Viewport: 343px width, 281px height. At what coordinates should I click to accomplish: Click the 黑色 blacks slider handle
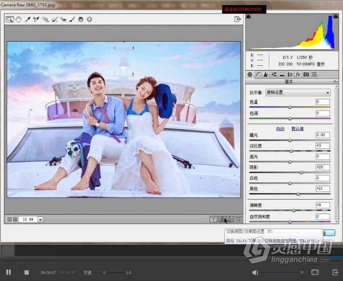tap(299, 194)
